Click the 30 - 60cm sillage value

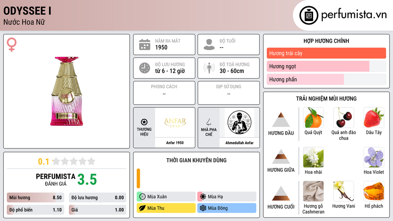coord(232,71)
